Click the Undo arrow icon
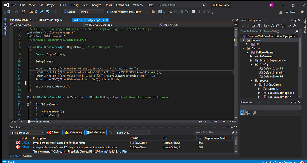The image size is (307, 163). [48, 12]
